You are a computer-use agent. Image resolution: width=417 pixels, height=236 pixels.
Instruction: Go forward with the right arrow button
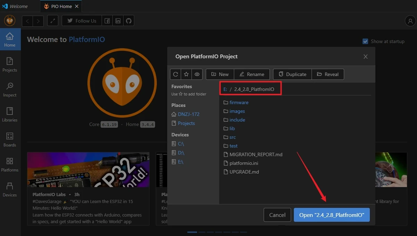coord(38,21)
